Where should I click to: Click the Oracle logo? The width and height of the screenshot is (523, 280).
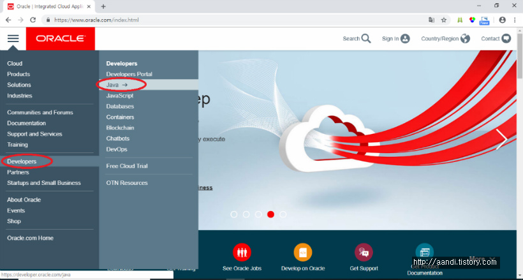coord(61,39)
